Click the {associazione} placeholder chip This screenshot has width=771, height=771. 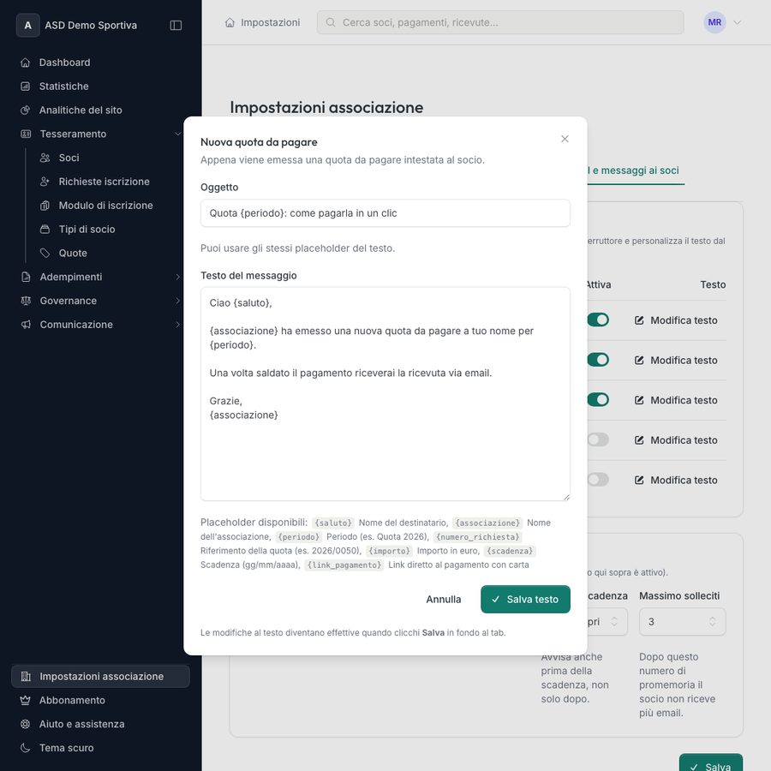tap(487, 523)
